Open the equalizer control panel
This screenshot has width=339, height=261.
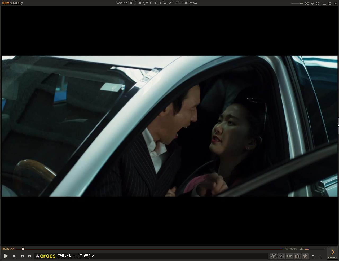pos(281,256)
